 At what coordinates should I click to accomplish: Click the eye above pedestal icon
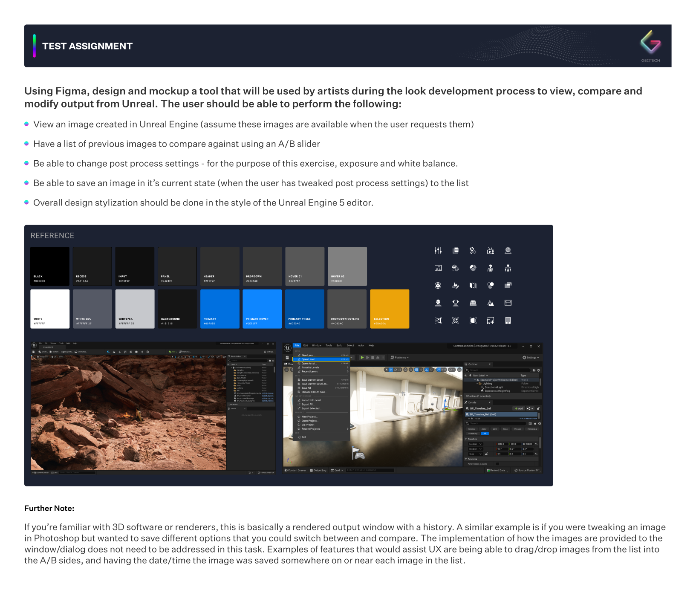[456, 303]
